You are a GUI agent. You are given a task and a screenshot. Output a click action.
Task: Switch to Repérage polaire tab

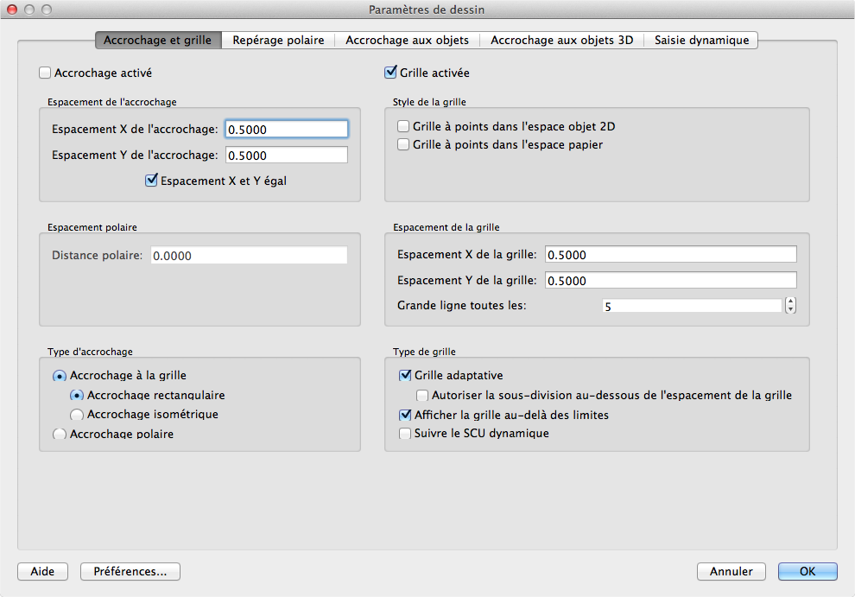point(277,40)
